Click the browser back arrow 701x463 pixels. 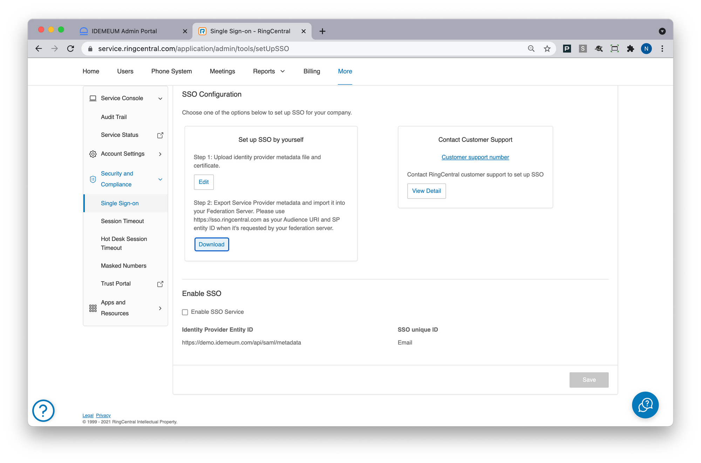(x=39, y=49)
